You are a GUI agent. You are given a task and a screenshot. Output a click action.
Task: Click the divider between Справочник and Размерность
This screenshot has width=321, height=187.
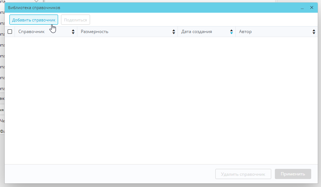77,32
